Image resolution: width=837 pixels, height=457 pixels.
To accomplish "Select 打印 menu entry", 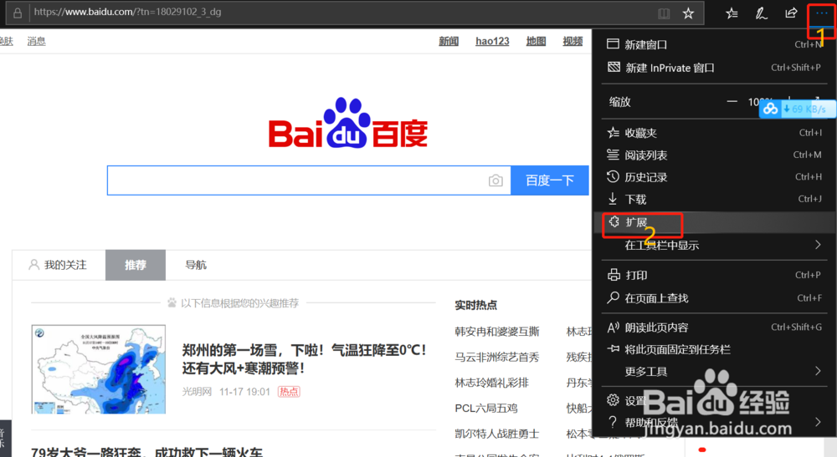I will [716, 276].
